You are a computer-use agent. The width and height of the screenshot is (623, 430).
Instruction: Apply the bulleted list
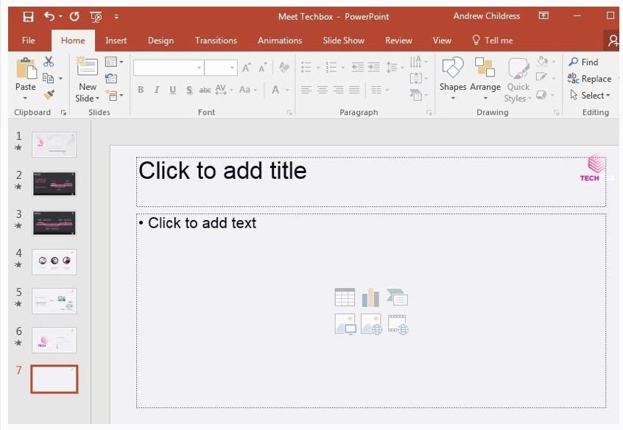[x=306, y=67]
